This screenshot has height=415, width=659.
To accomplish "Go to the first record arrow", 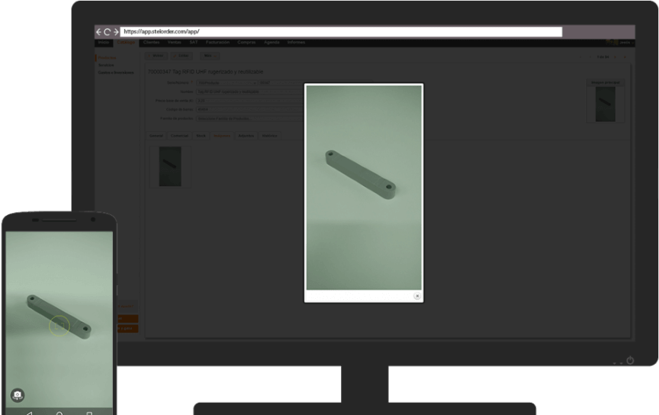I will (x=580, y=57).
